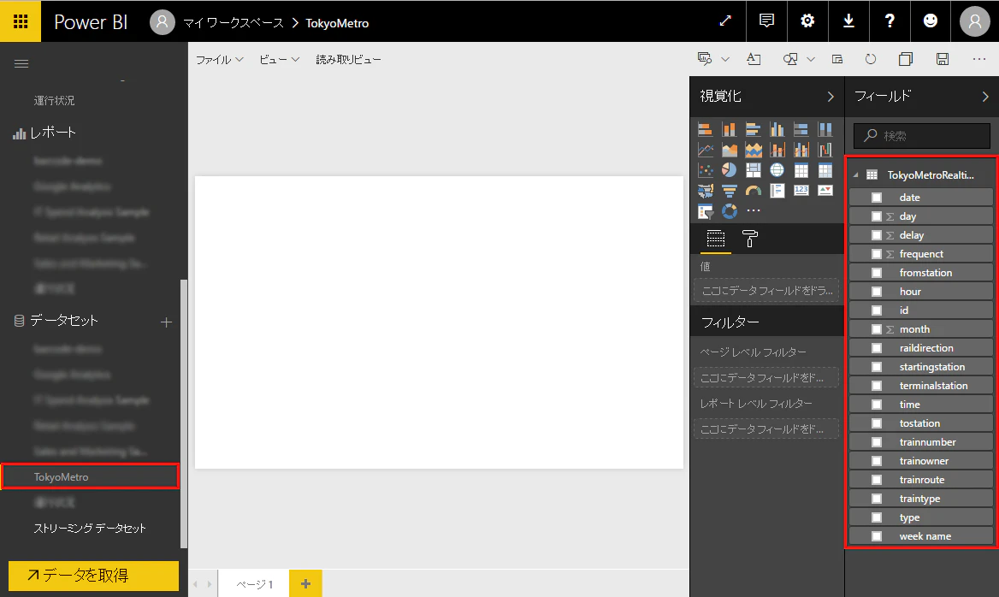Choose the clustered column chart visualization
Screen dimensions: 999x597
(x=777, y=129)
